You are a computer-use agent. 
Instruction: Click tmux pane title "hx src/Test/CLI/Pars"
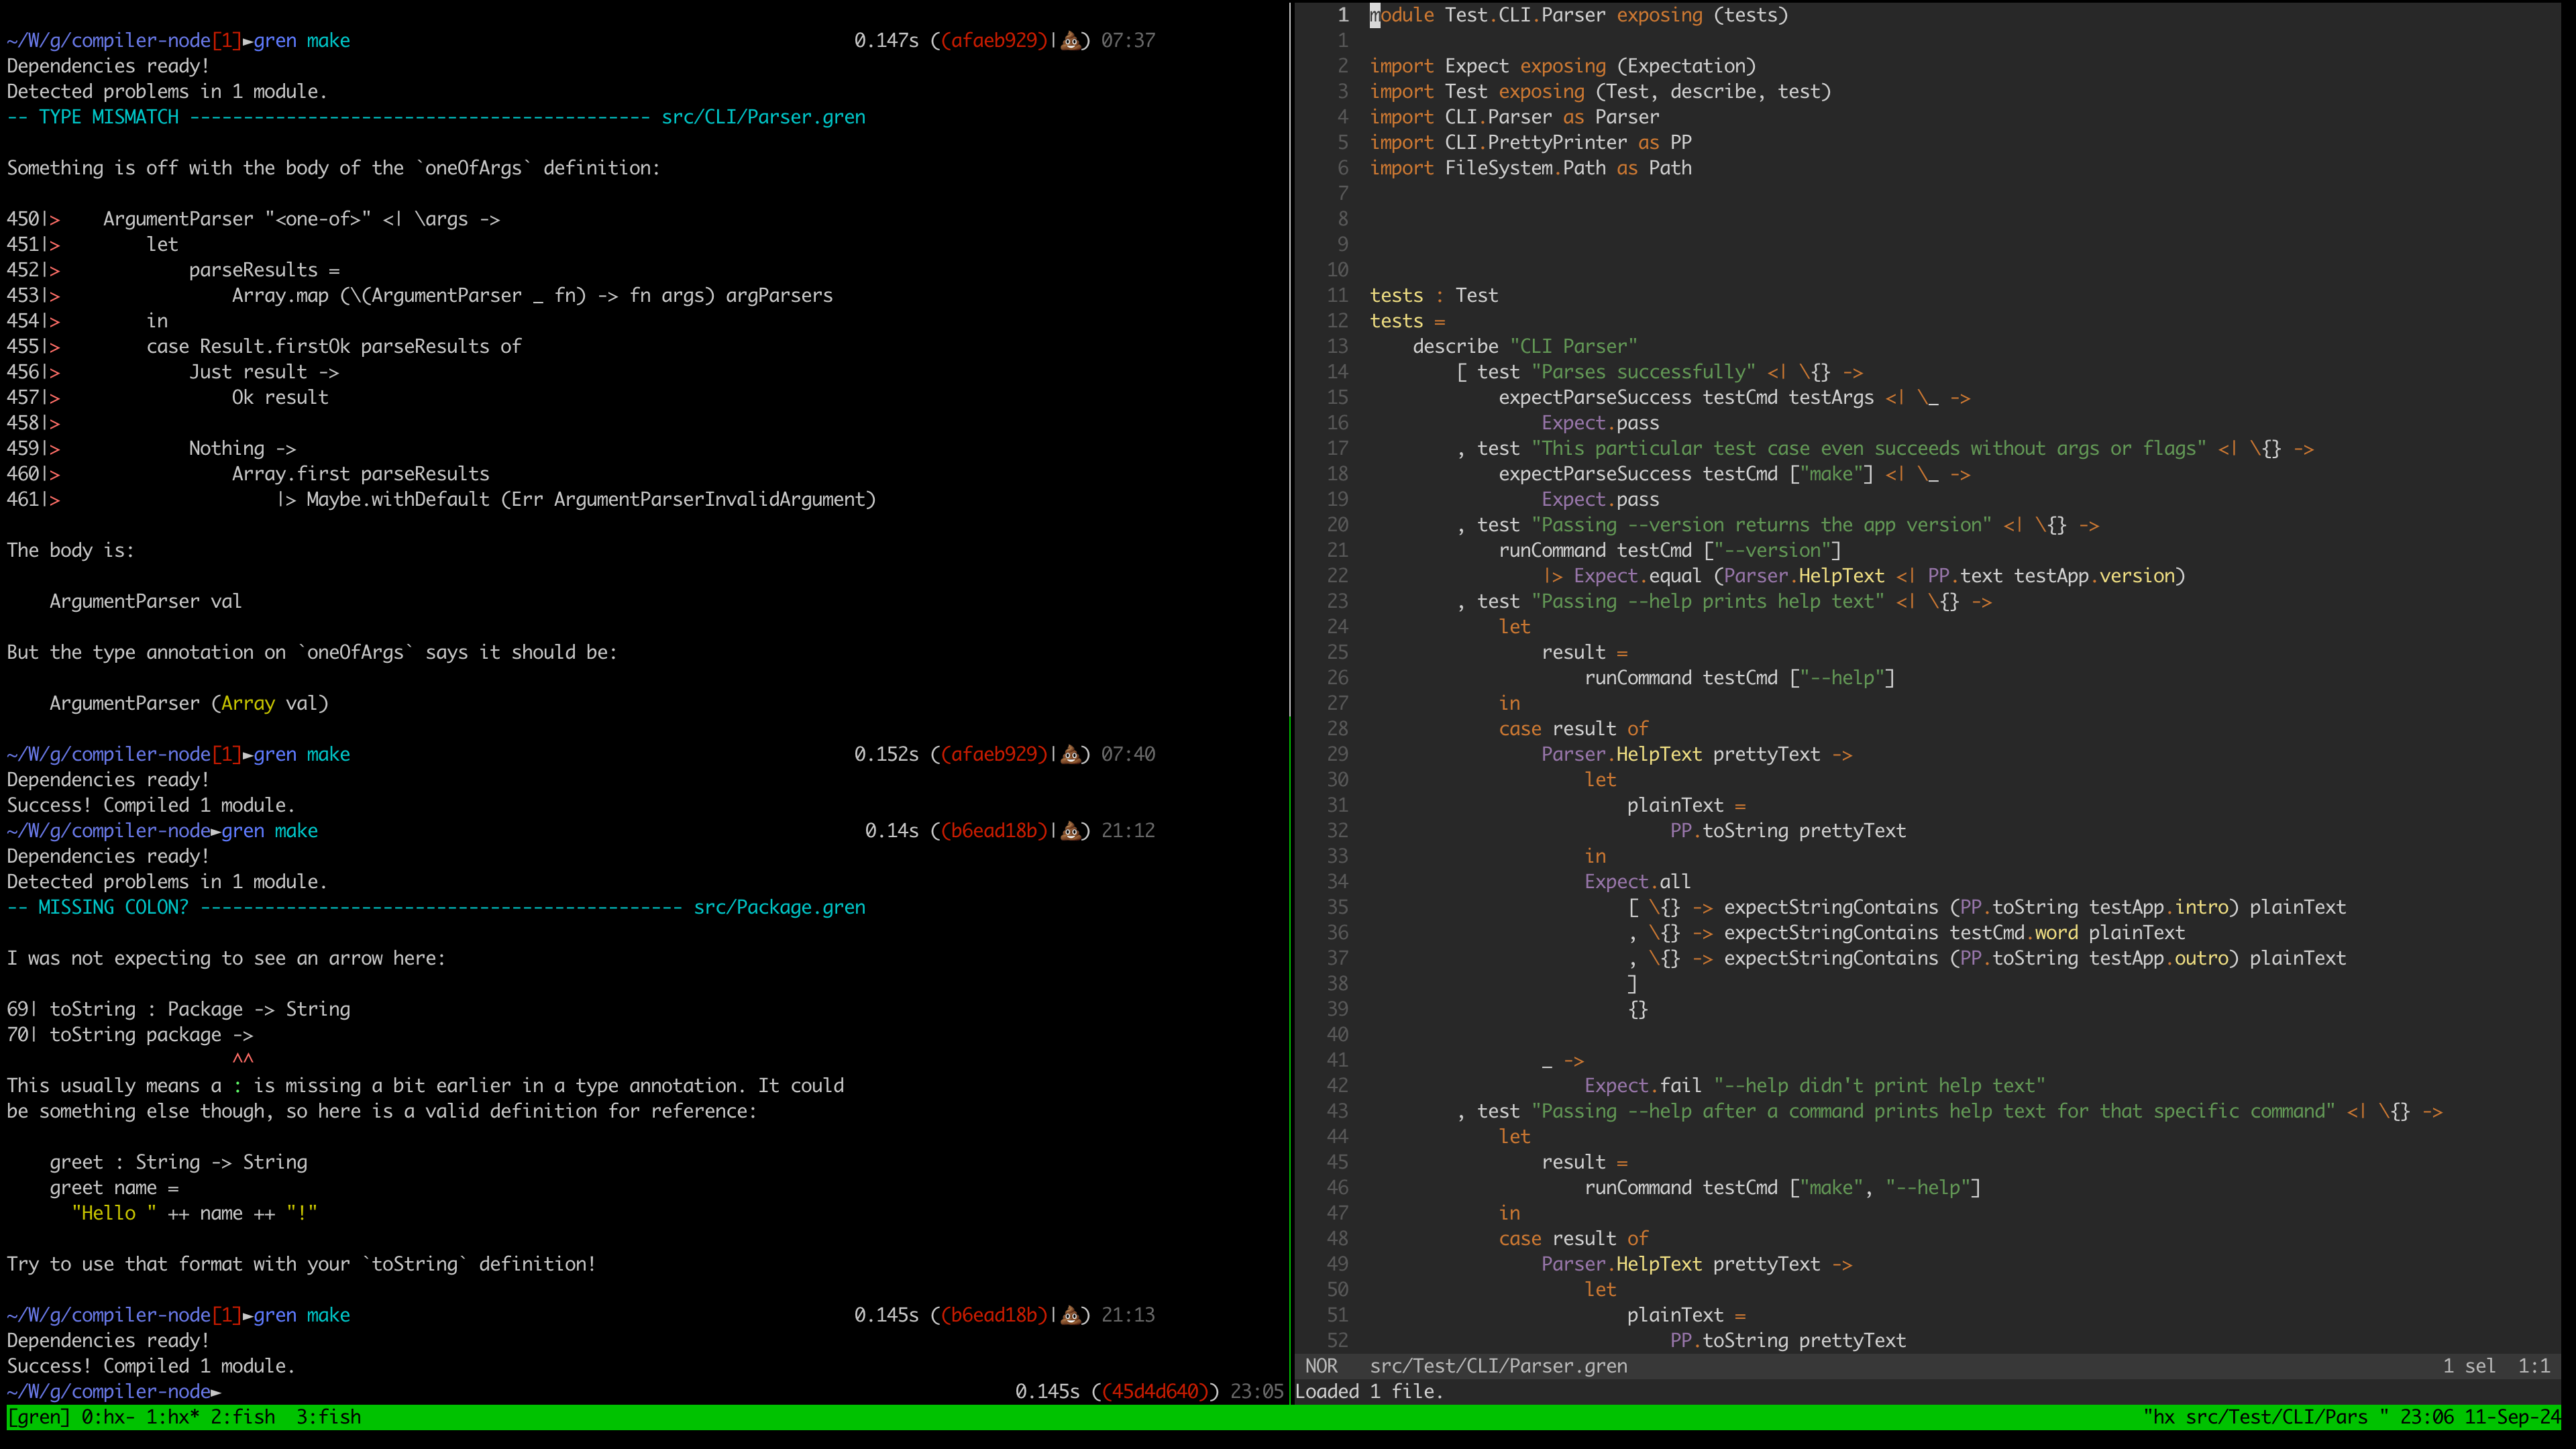[2266, 1417]
